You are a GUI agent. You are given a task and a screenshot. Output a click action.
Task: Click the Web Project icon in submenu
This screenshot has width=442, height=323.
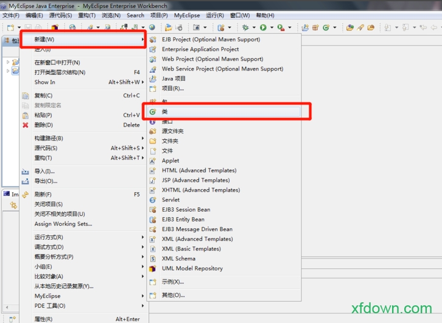coord(153,59)
